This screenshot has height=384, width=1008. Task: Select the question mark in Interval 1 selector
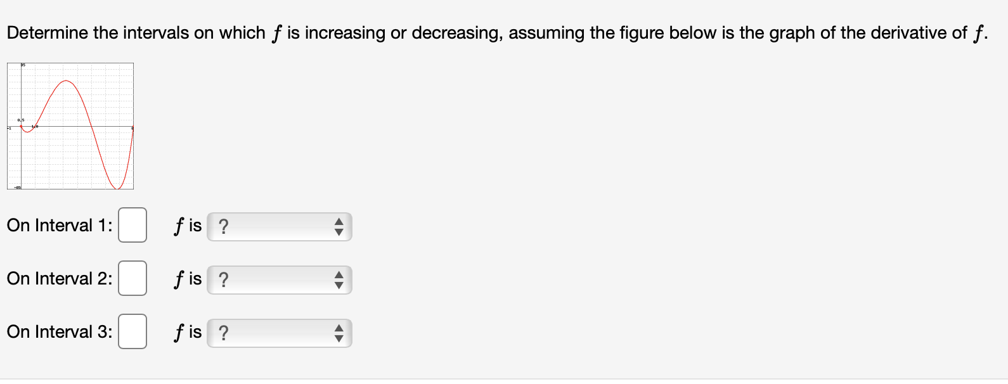click(225, 226)
